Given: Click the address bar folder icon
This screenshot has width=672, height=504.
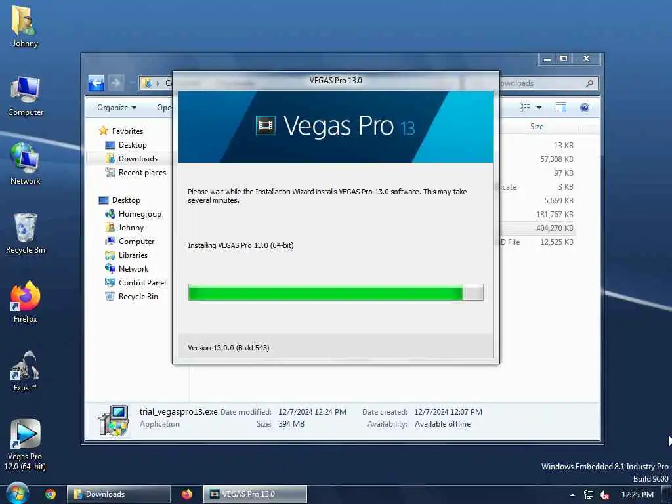Looking at the screenshot, I should point(147,83).
